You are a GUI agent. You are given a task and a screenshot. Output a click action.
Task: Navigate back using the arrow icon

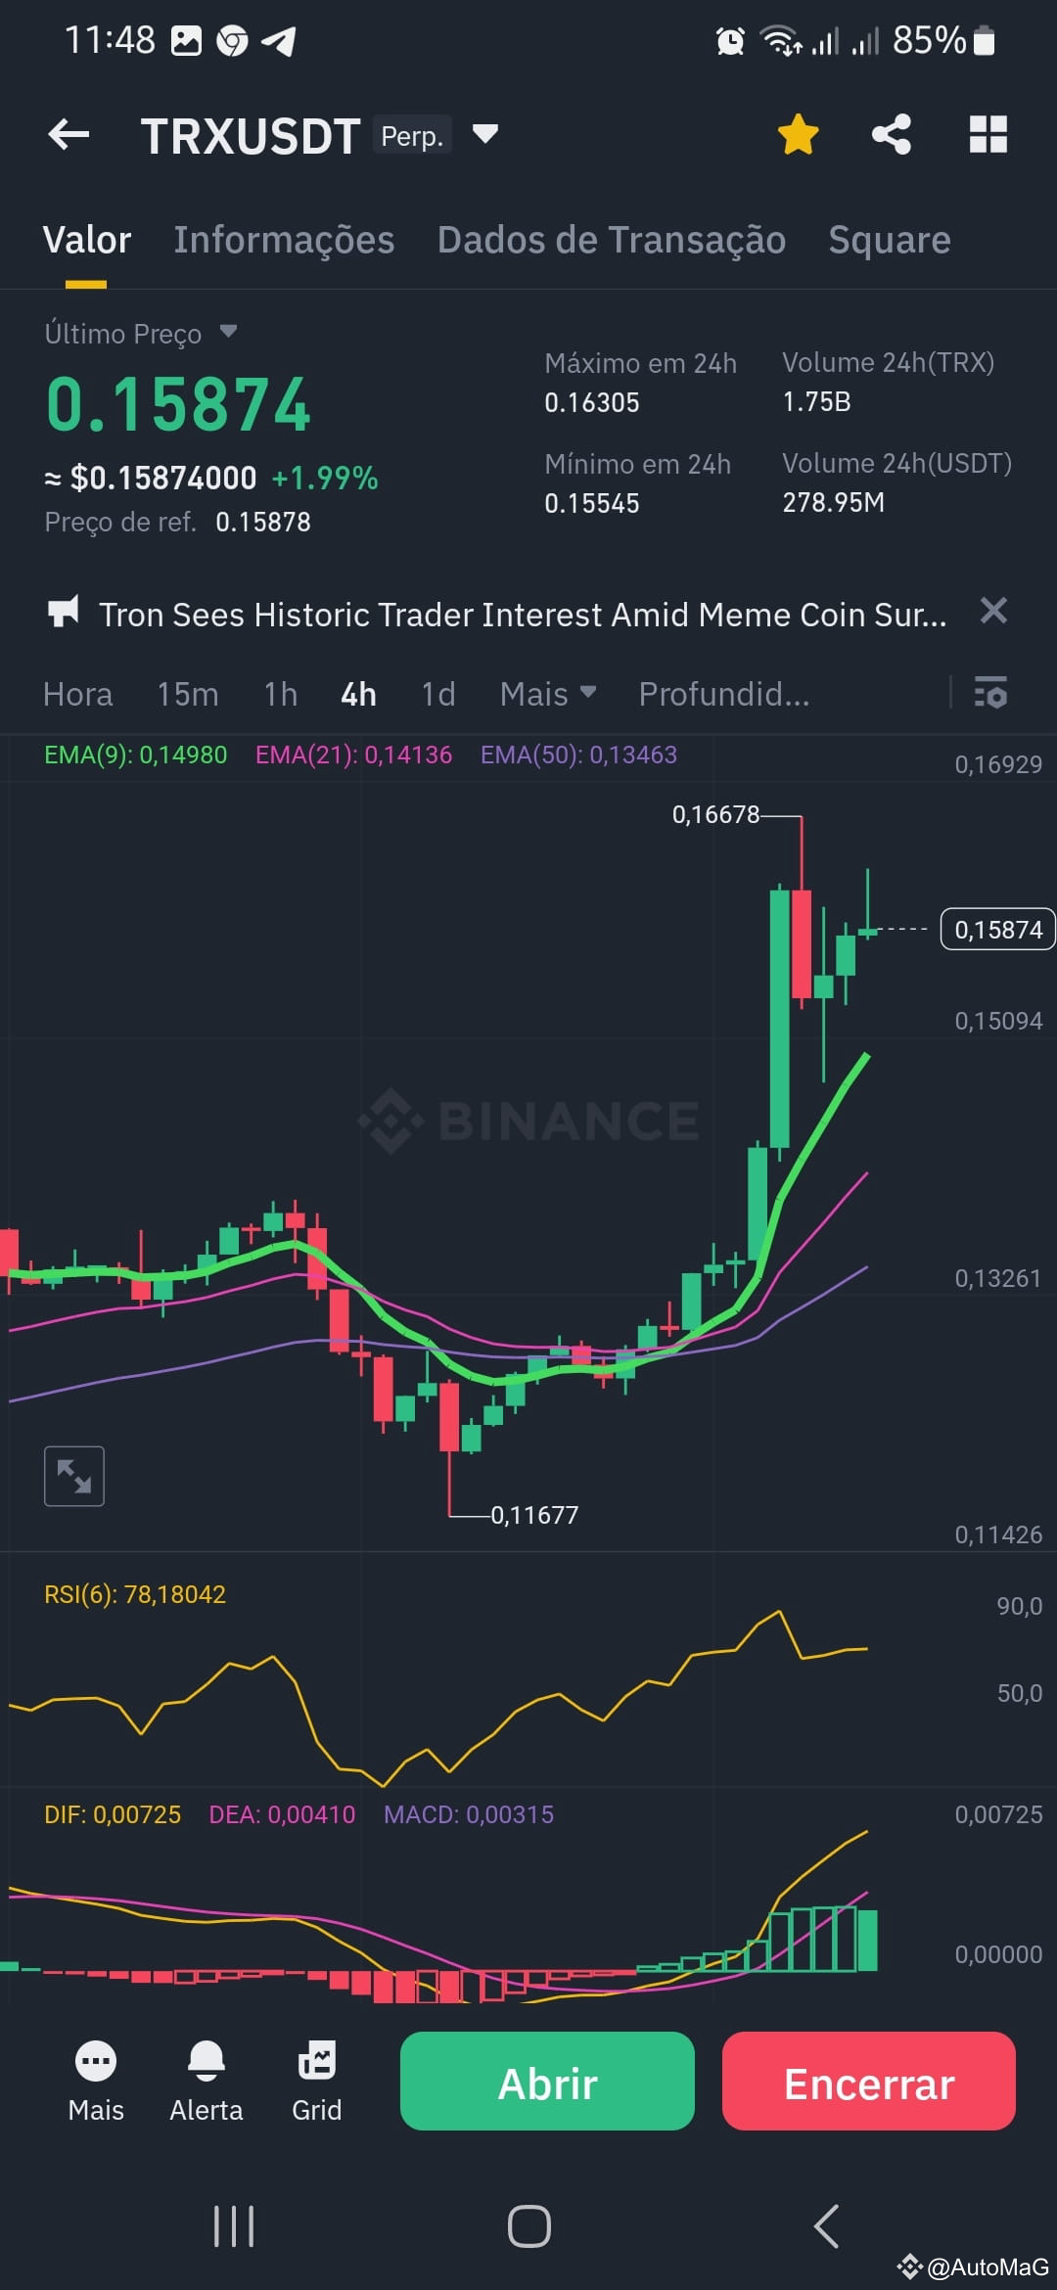coord(67,135)
